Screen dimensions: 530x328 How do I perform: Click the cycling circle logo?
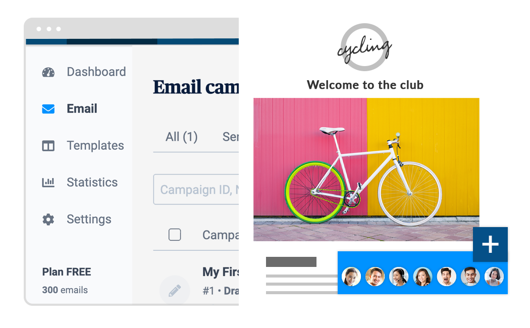(364, 47)
